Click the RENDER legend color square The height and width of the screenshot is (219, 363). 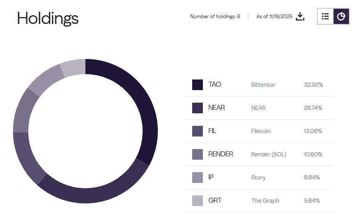pos(198,154)
